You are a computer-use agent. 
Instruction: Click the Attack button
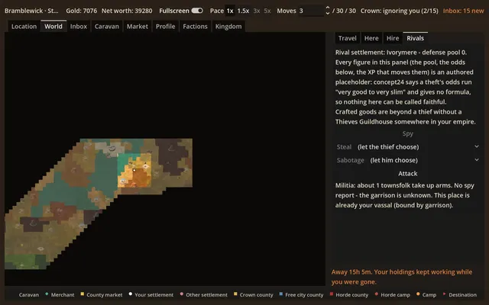point(407,174)
